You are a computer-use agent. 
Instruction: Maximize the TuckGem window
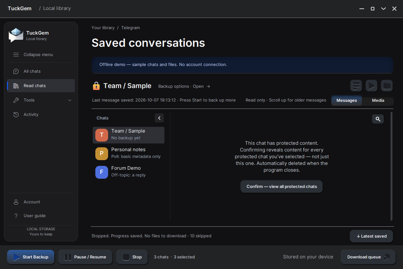pyautogui.click(x=373, y=9)
